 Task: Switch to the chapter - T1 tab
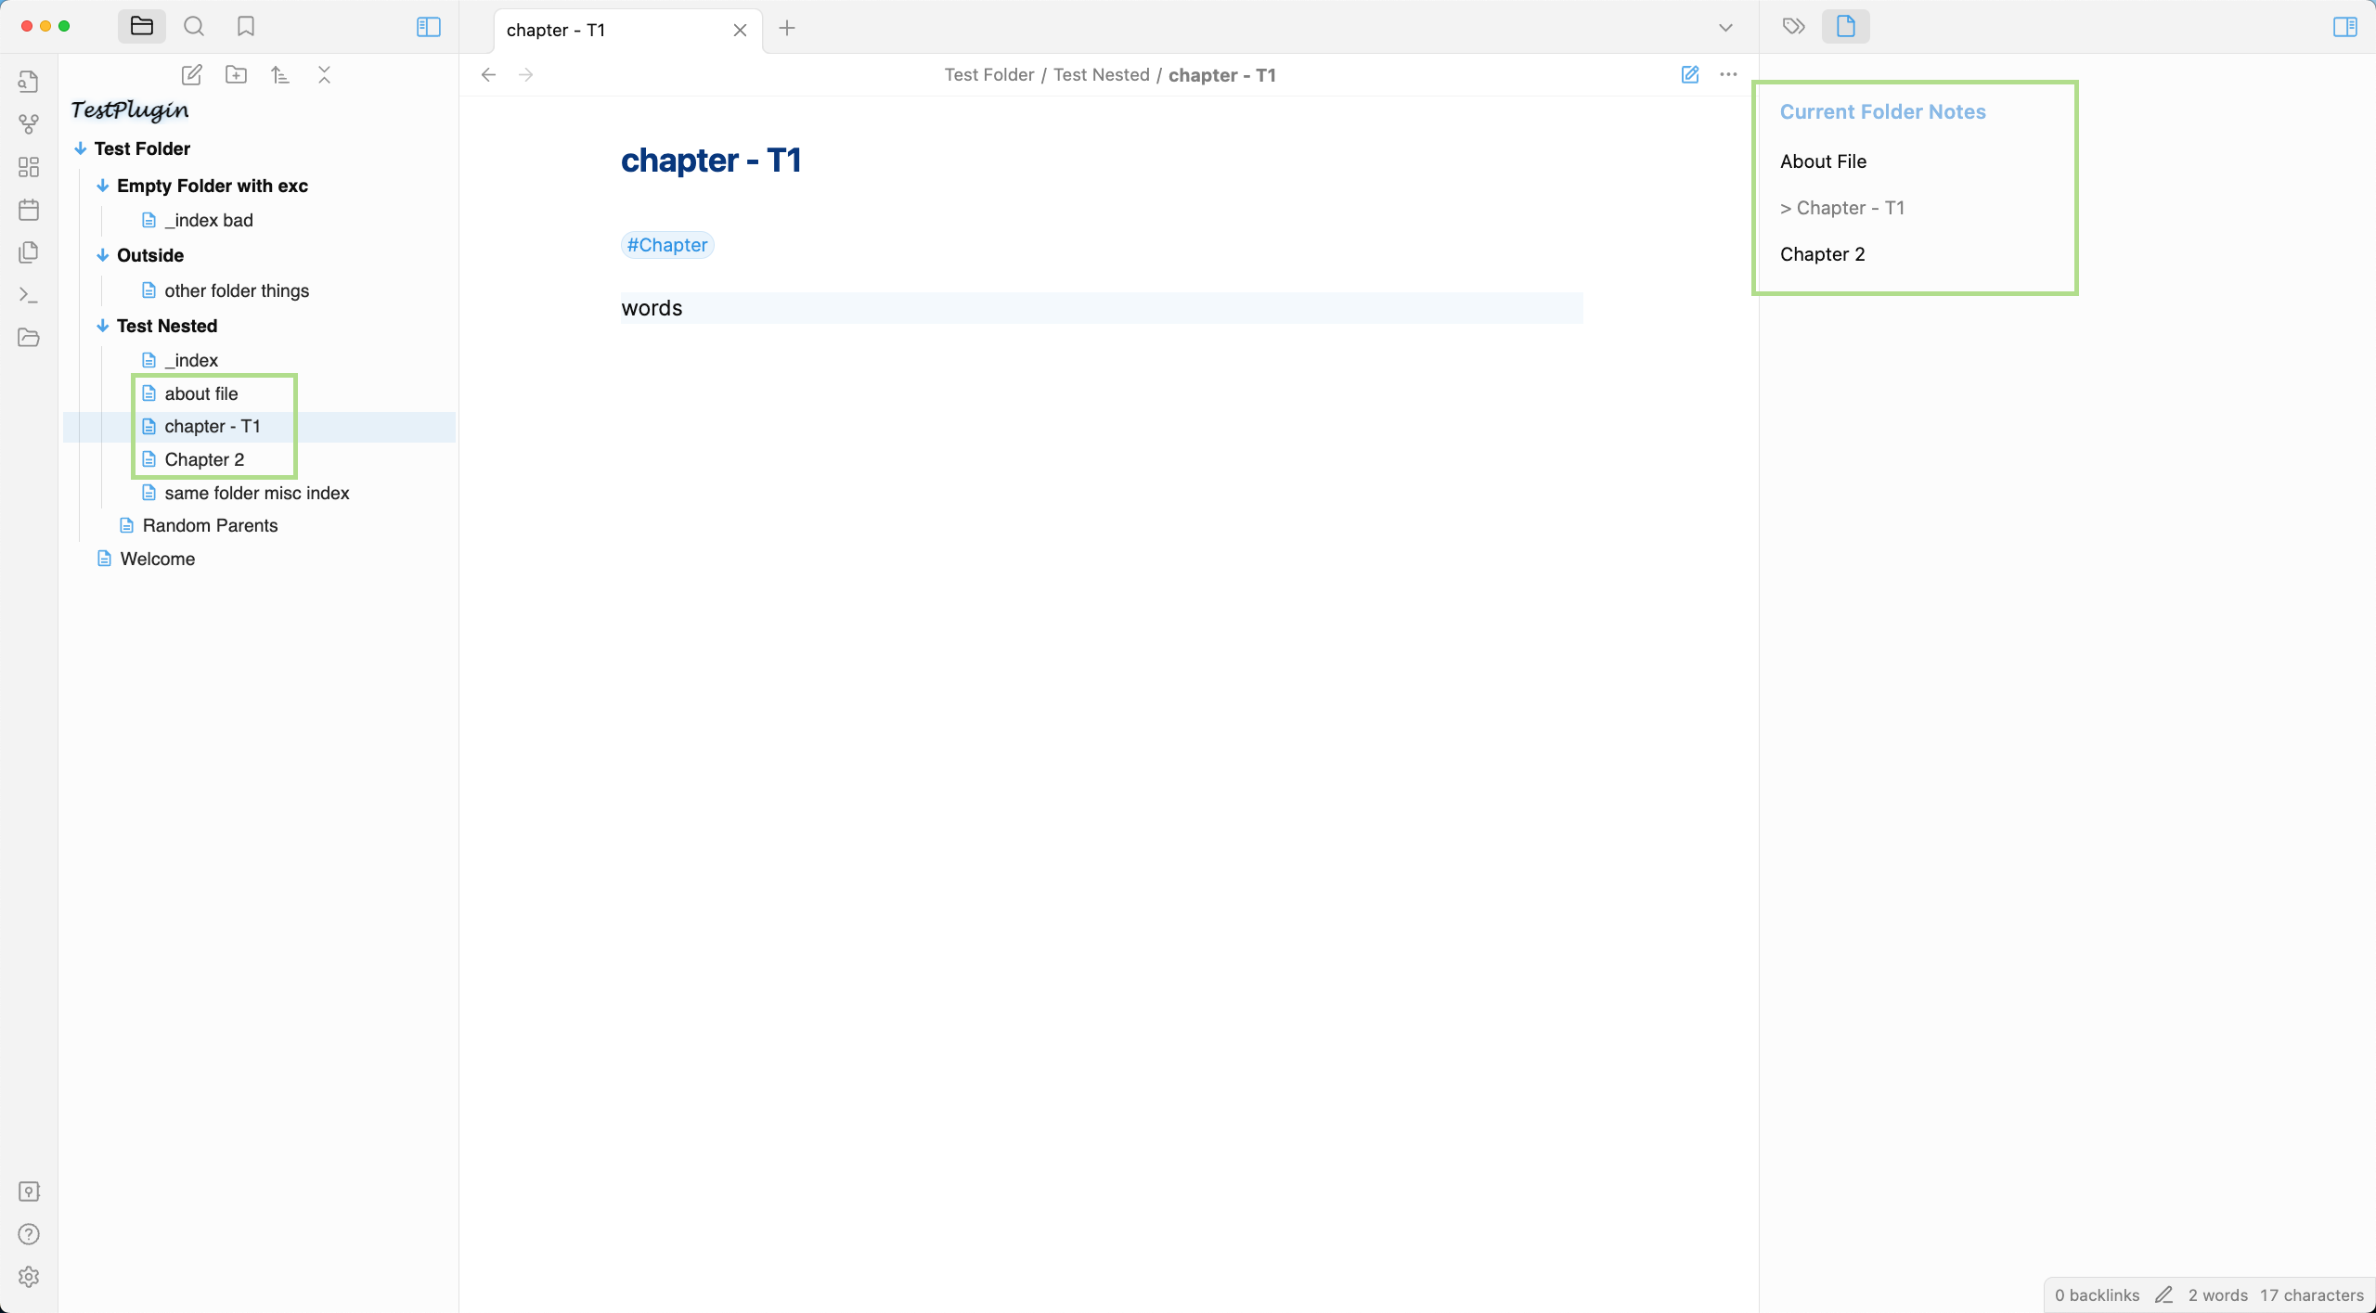(x=557, y=30)
